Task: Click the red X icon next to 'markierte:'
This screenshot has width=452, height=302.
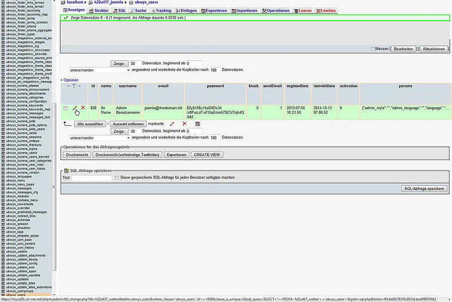Action: click(x=184, y=123)
